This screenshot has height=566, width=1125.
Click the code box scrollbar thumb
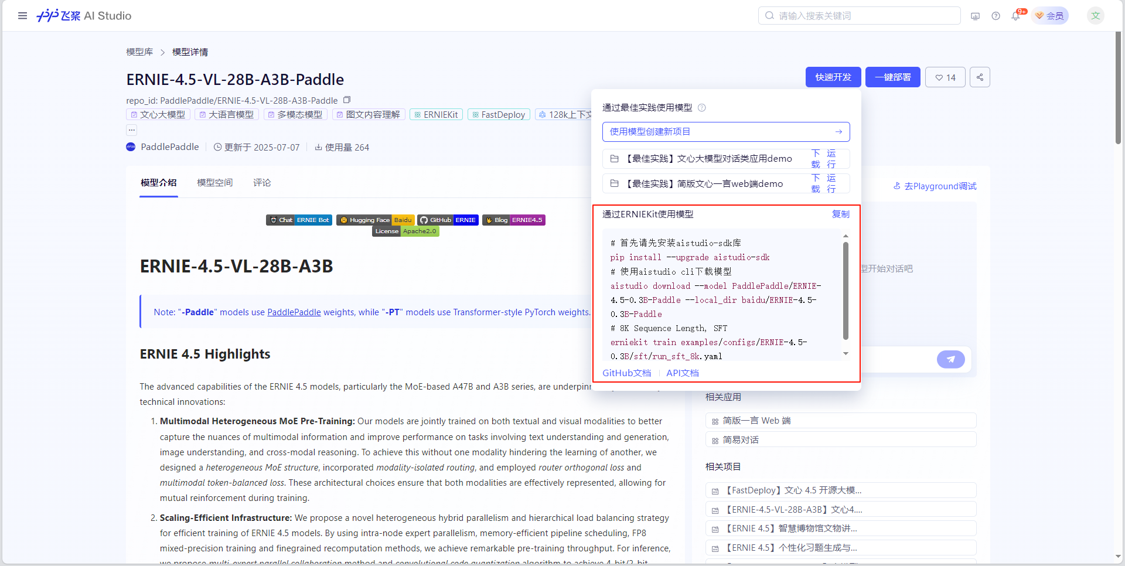click(x=846, y=291)
